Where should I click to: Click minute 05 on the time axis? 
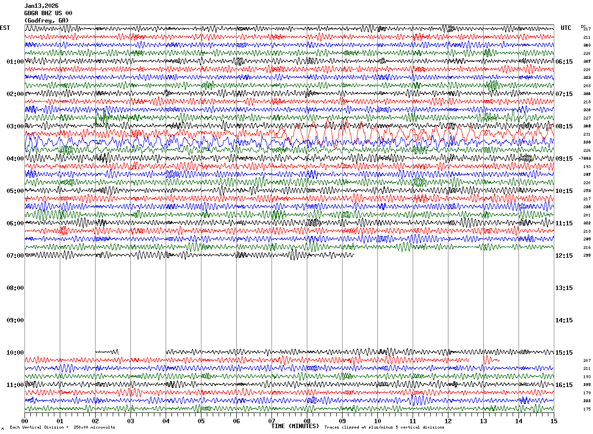[201, 421]
